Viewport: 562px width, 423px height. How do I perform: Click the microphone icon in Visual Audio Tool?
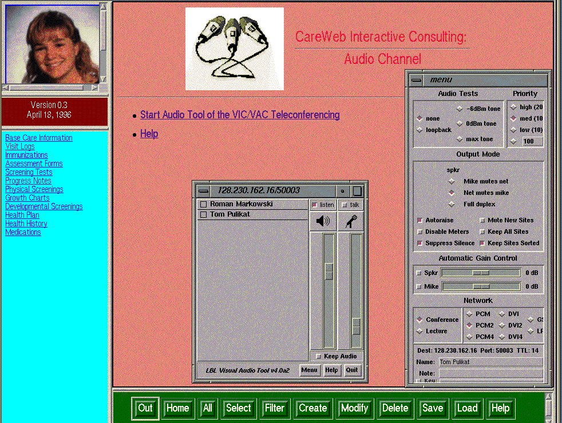(x=351, y=221)
